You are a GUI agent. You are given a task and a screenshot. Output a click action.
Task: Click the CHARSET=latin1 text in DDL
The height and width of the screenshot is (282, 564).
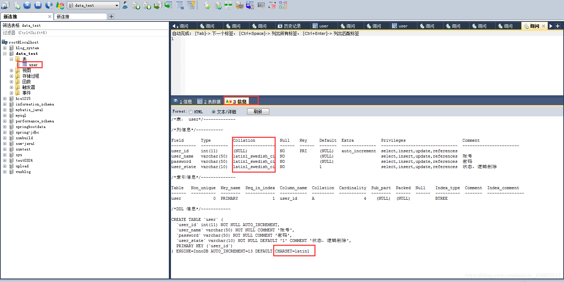[292, 251]
